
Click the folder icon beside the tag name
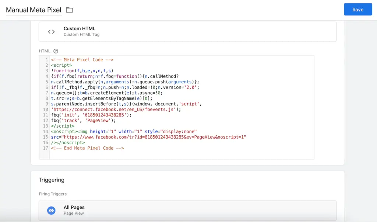point(69,10)
